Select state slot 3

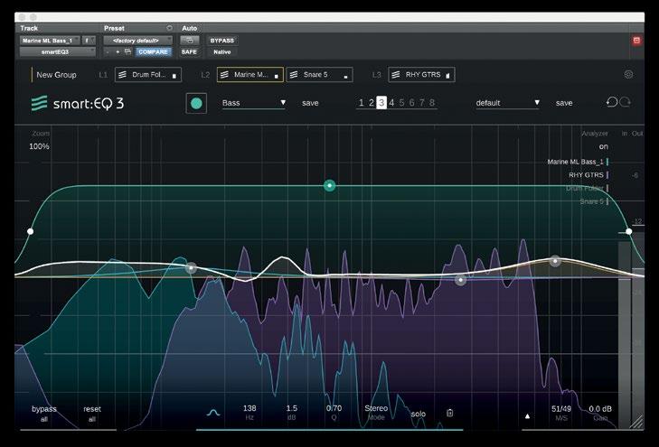point(381,103)
